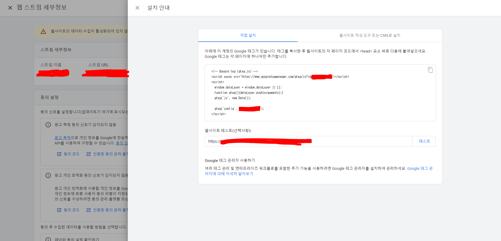Close the 웹 스트림 세부정보 page with the X

pyautogui.click(x=10, y=8)
